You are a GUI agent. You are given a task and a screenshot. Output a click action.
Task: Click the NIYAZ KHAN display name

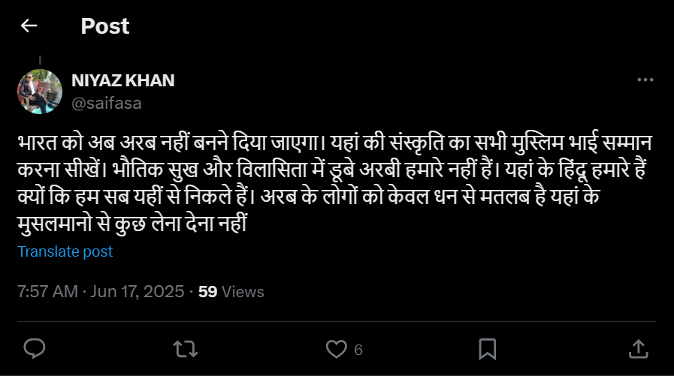(x=122, y=81)
